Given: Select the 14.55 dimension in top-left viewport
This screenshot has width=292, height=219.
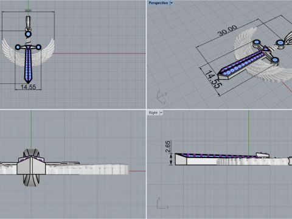Looking at the screenshot, I should (28, 87).
